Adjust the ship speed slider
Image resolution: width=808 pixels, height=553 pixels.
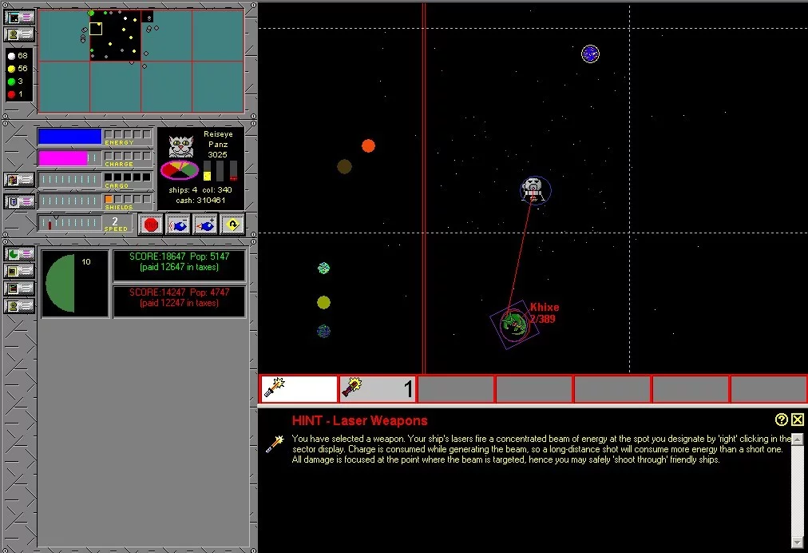coord(69,223)
